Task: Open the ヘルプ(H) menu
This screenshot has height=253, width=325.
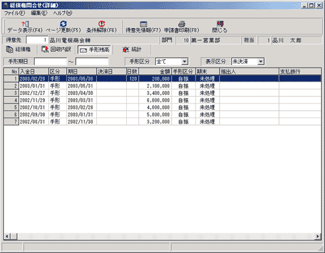Action: 63,13
